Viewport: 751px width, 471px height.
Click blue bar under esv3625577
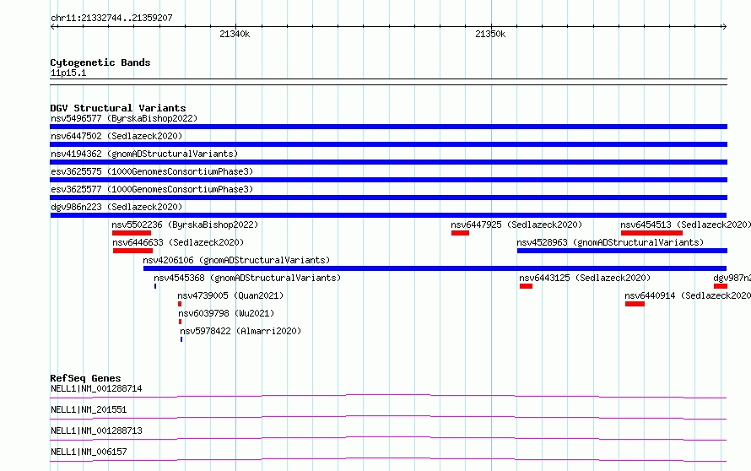388,198
